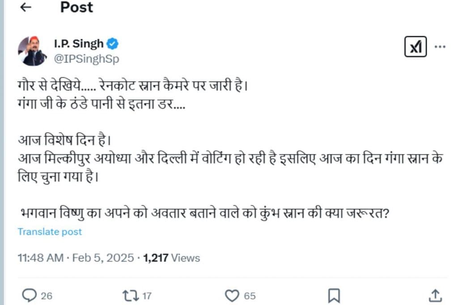Click the reply count 26

tap(47, 296)
